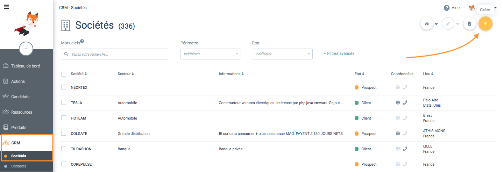Viewport: 503px width, 172px height.
Task: Click the fox user avatar in the top bar
Action: coord(472,8)
